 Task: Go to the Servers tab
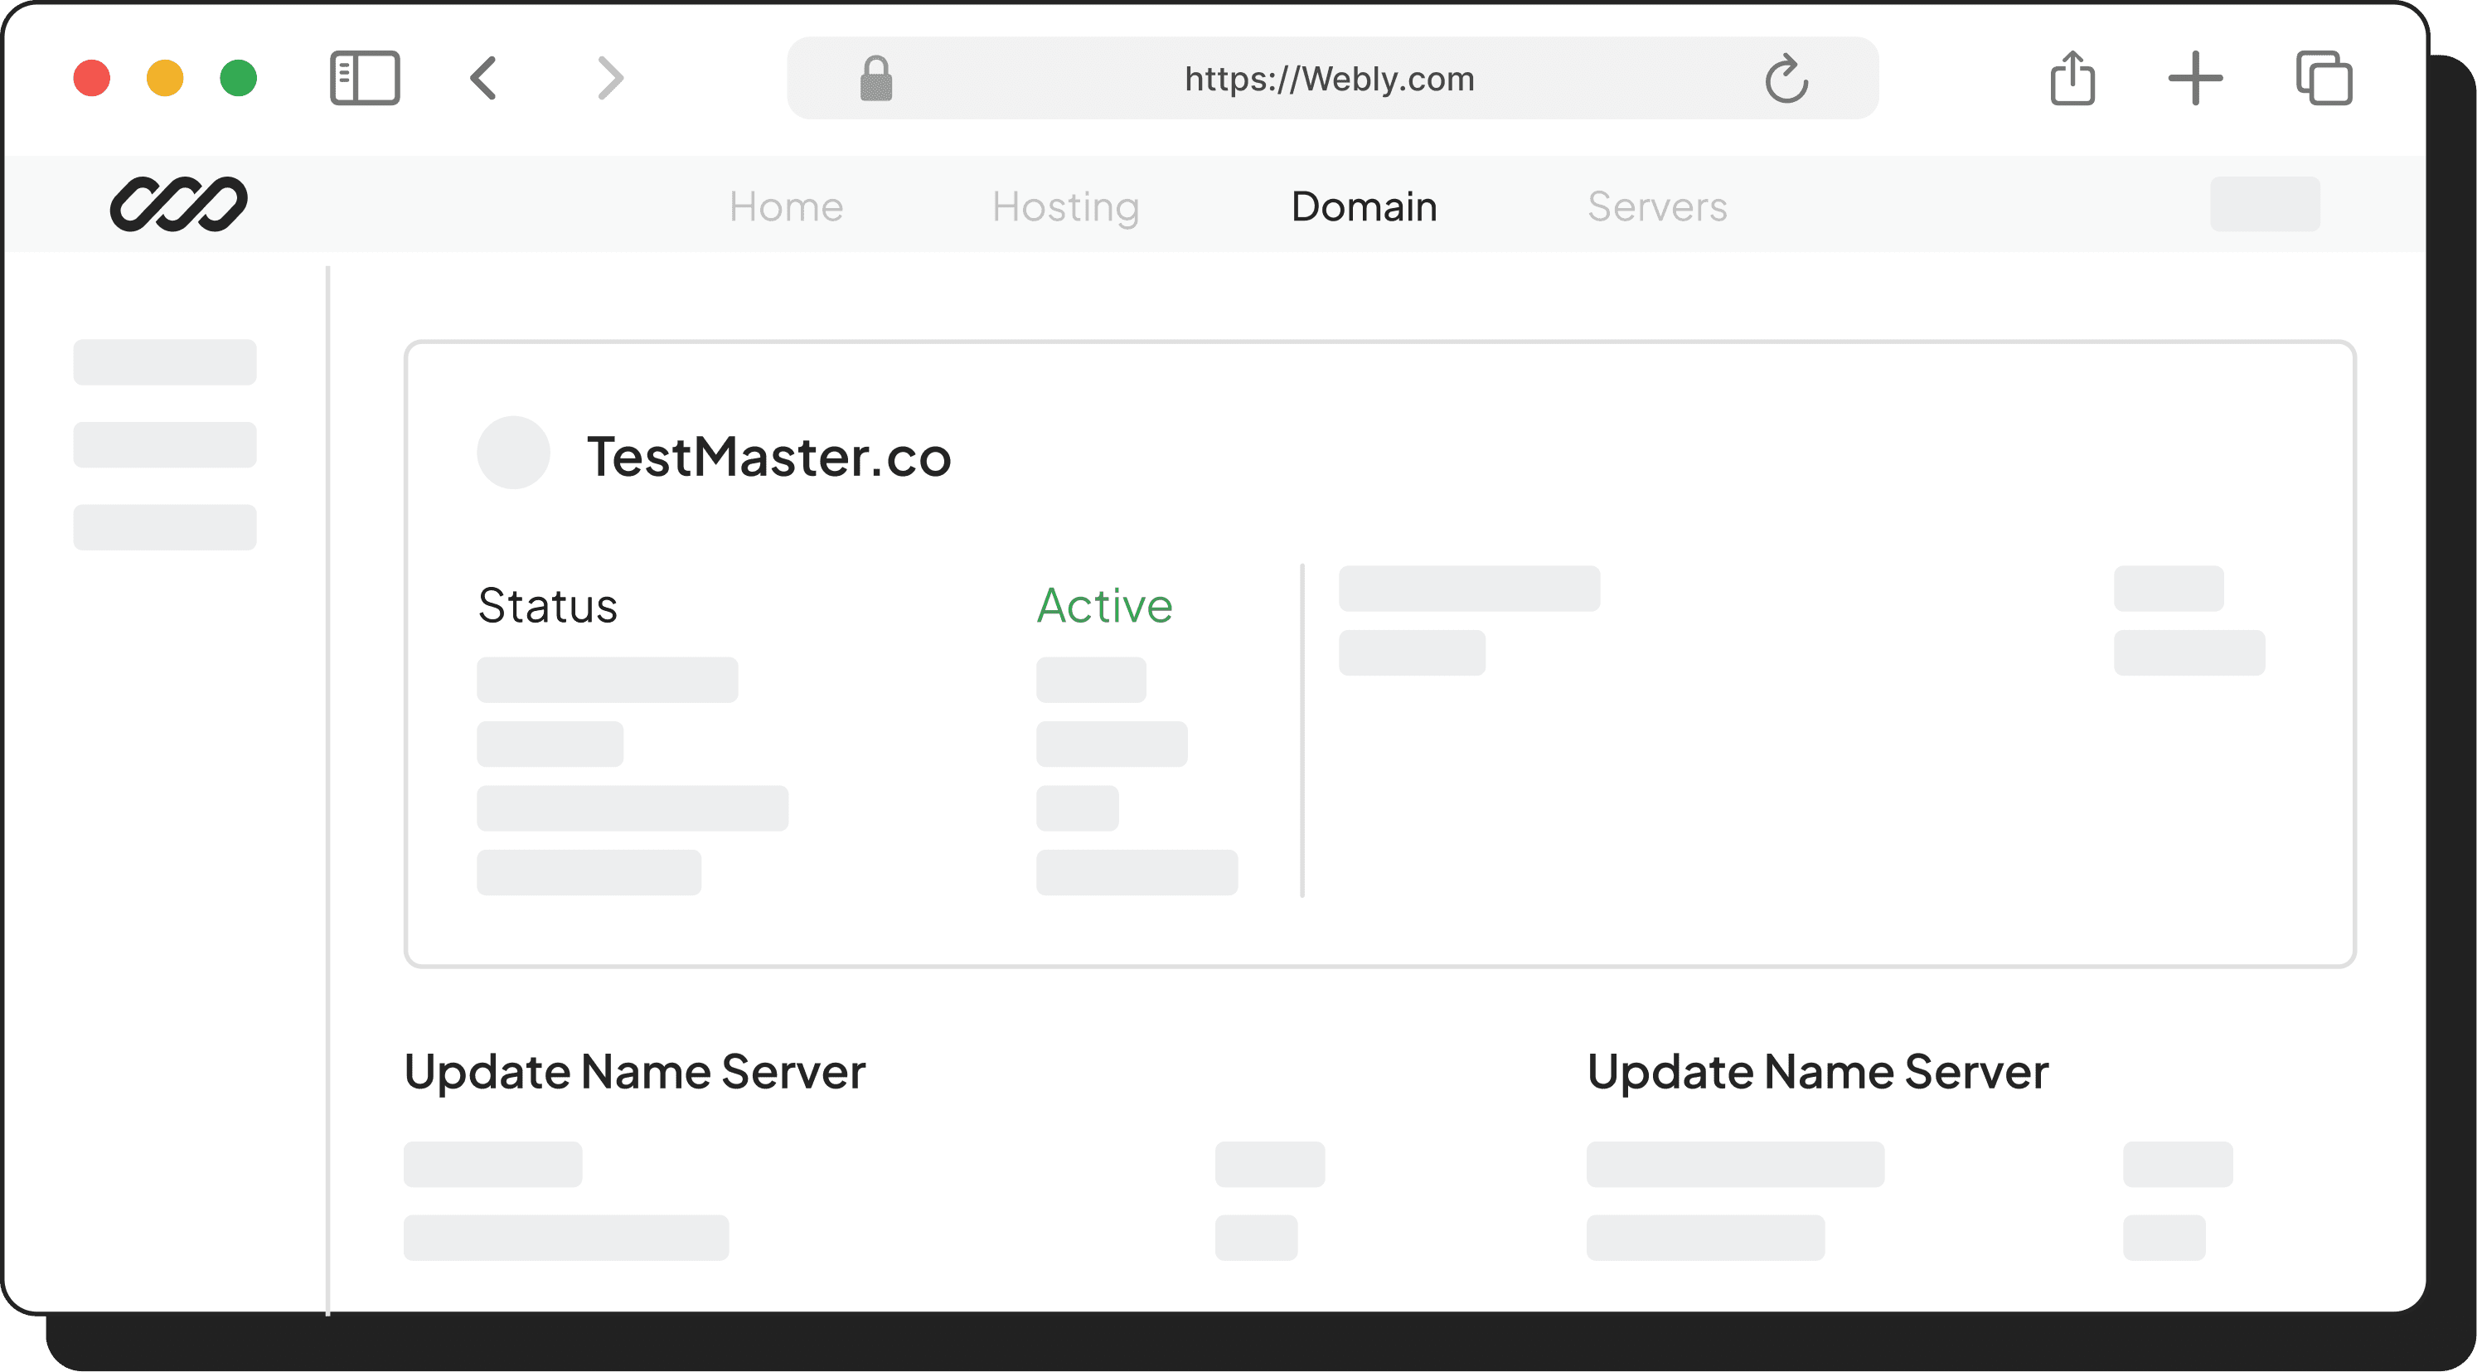pos(1657,206)
